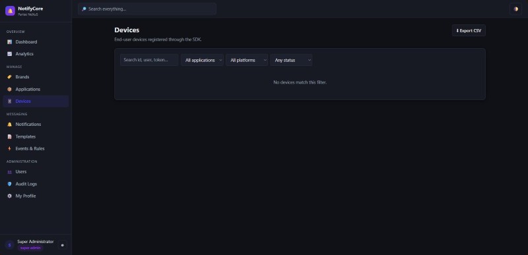
Task: Click the NotifyCore bell logo icon
Action: click(x=10, y=11)
